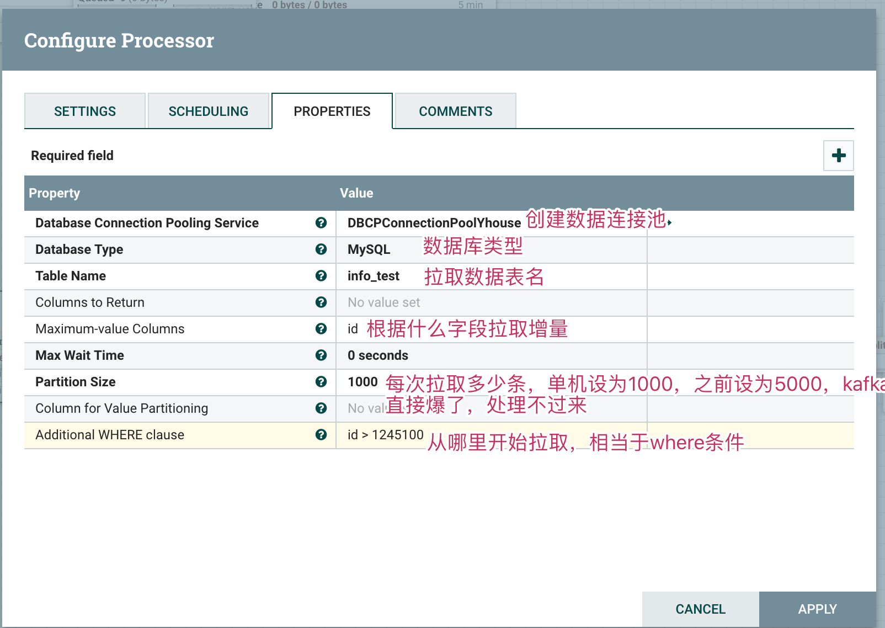Click the plus icon to add property
Screen dimensions: 885x628
[839, 156]
